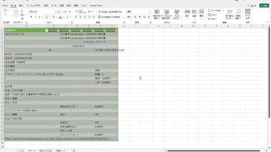
Task: Open Format as Table (テーブルとして書式設定)
Action: coord(166,14)
